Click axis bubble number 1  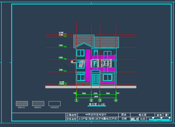tap(77, 100)
